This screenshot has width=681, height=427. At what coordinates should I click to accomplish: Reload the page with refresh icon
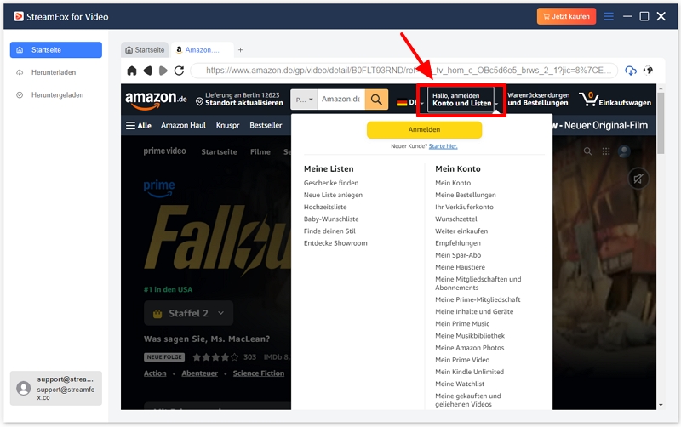[x=179, y=71]
